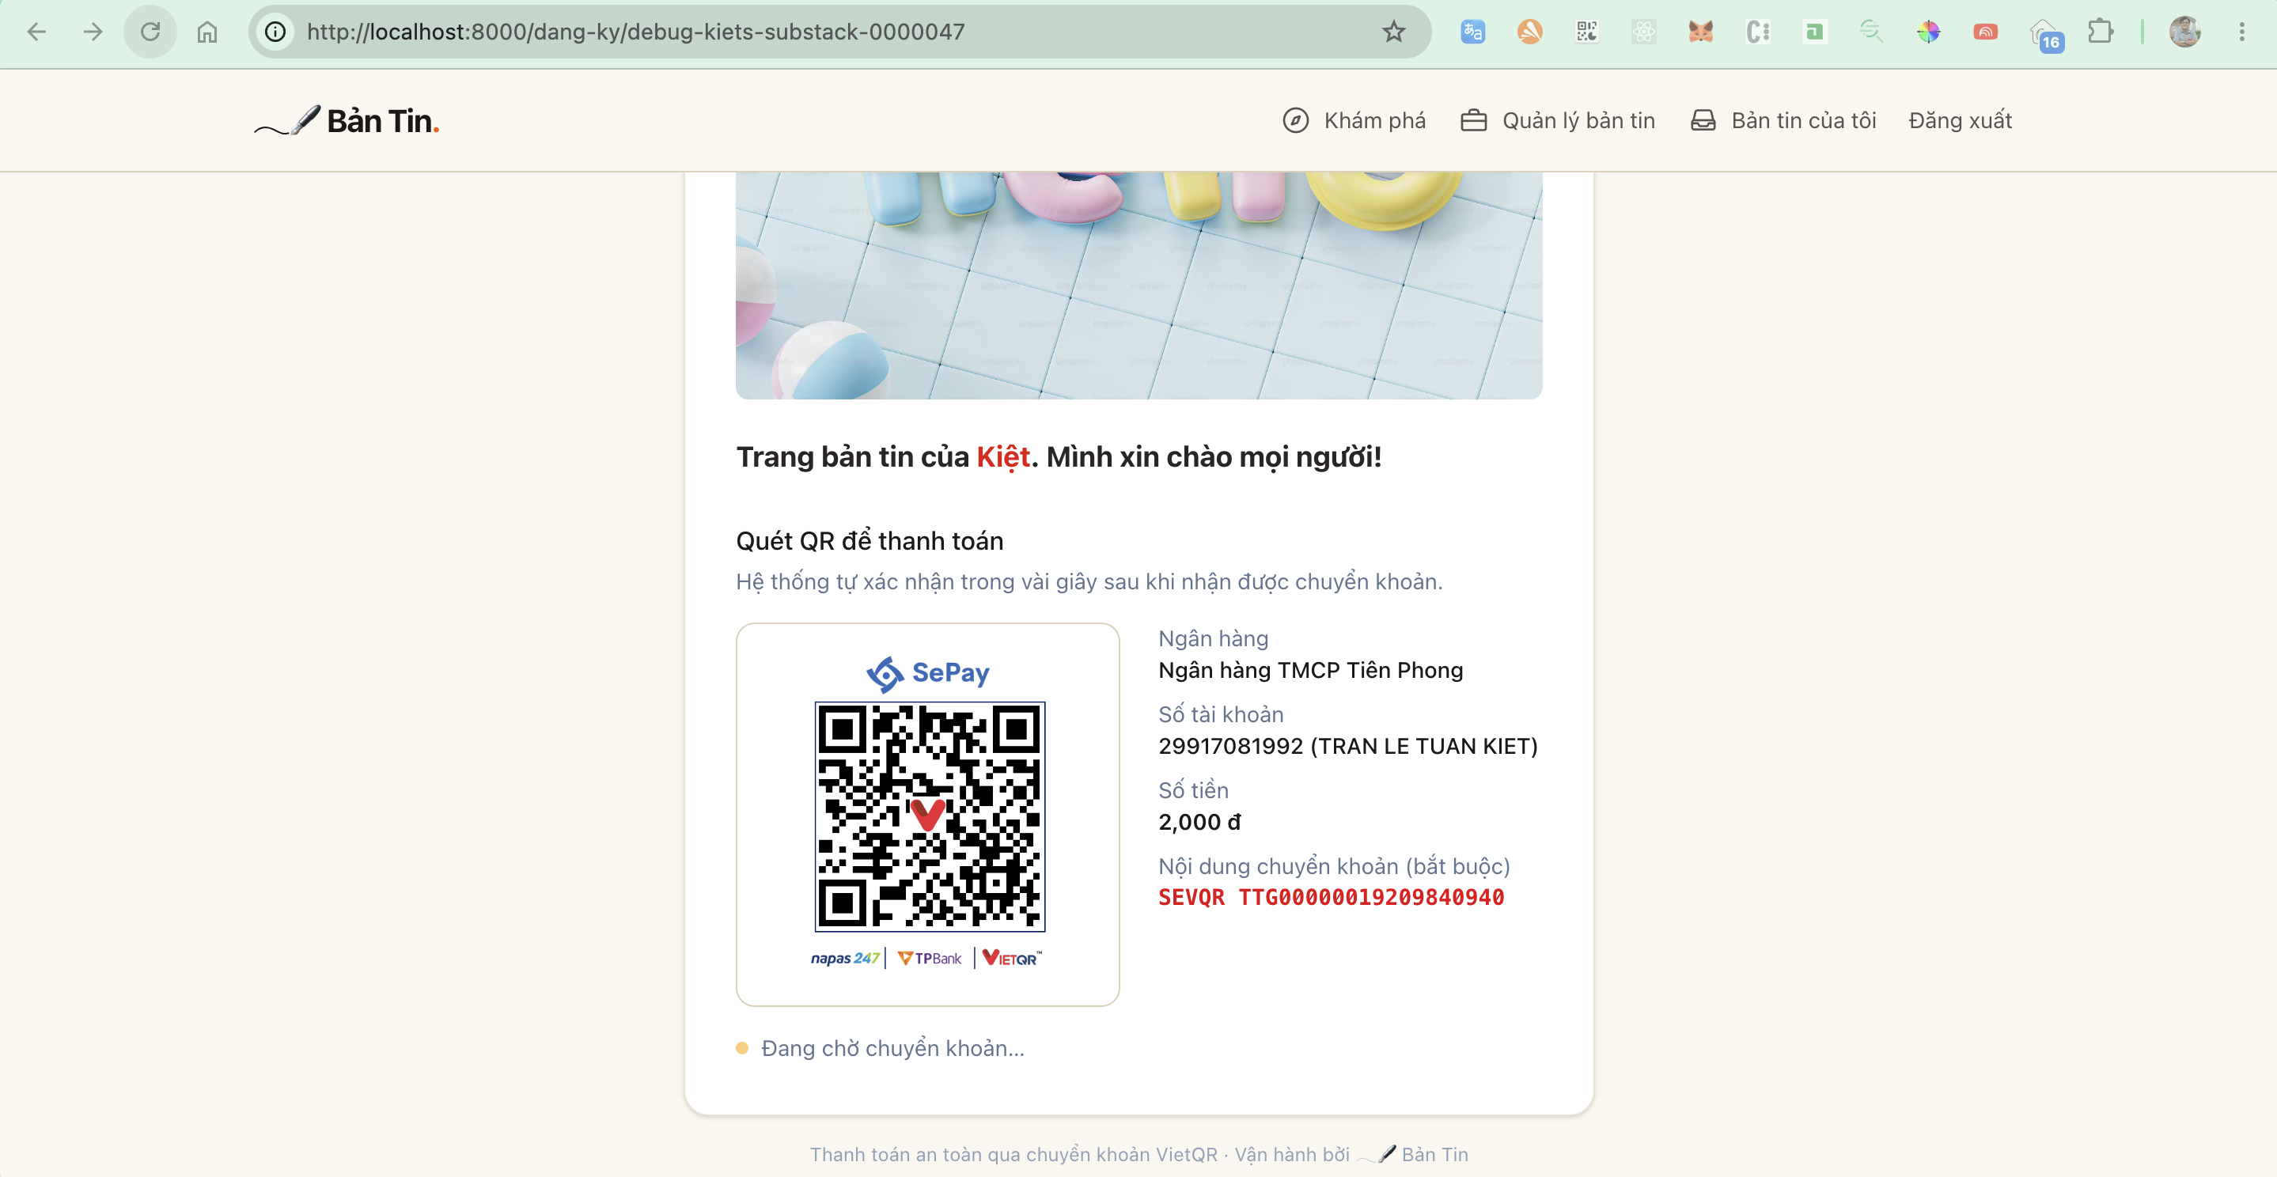View site information icon in address bar
This screenshot has height=1177, width=2277.
pyautogui.click(x=276, y=32)
